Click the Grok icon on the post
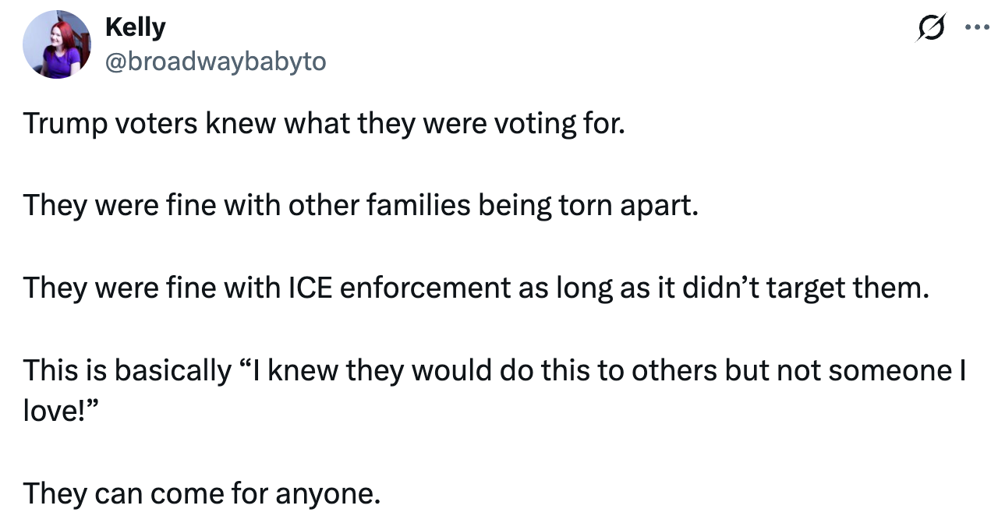The image size is (998, 516). tap(931, 27)
